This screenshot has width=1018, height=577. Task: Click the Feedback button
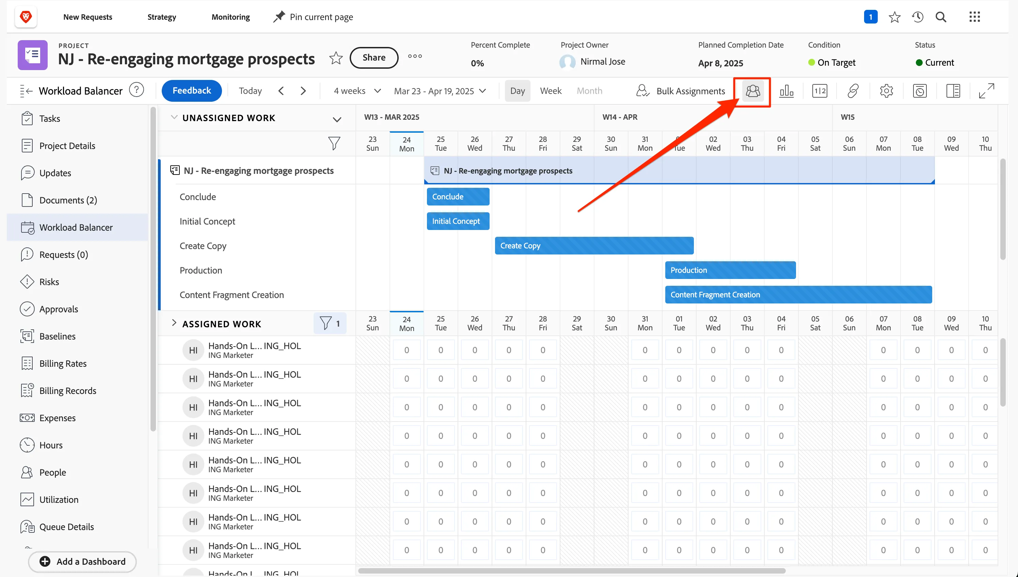coord(192,91)
